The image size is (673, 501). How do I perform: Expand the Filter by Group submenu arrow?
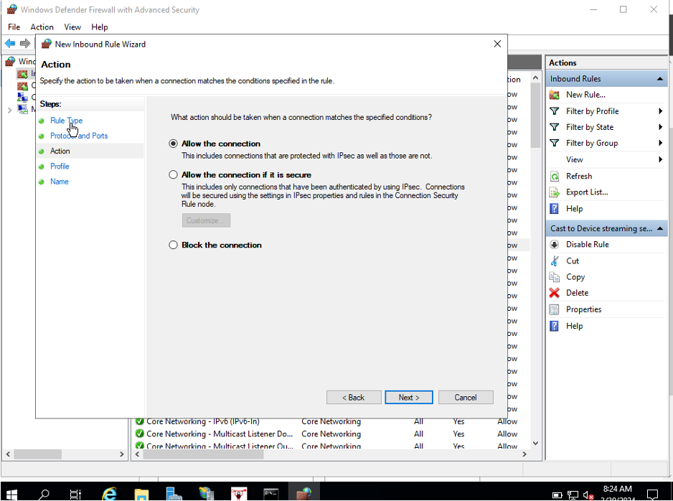coord(660,143)
